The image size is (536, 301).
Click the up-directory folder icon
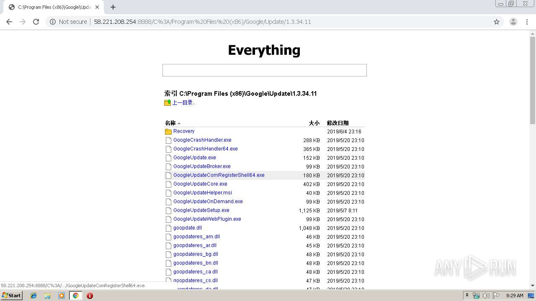coord(167,102)
